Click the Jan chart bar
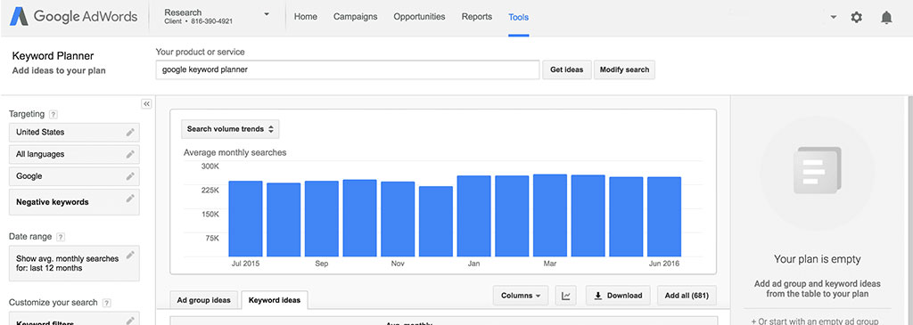Screen dimensions: 913x325 pyautogui.click(x=474, y=216)
